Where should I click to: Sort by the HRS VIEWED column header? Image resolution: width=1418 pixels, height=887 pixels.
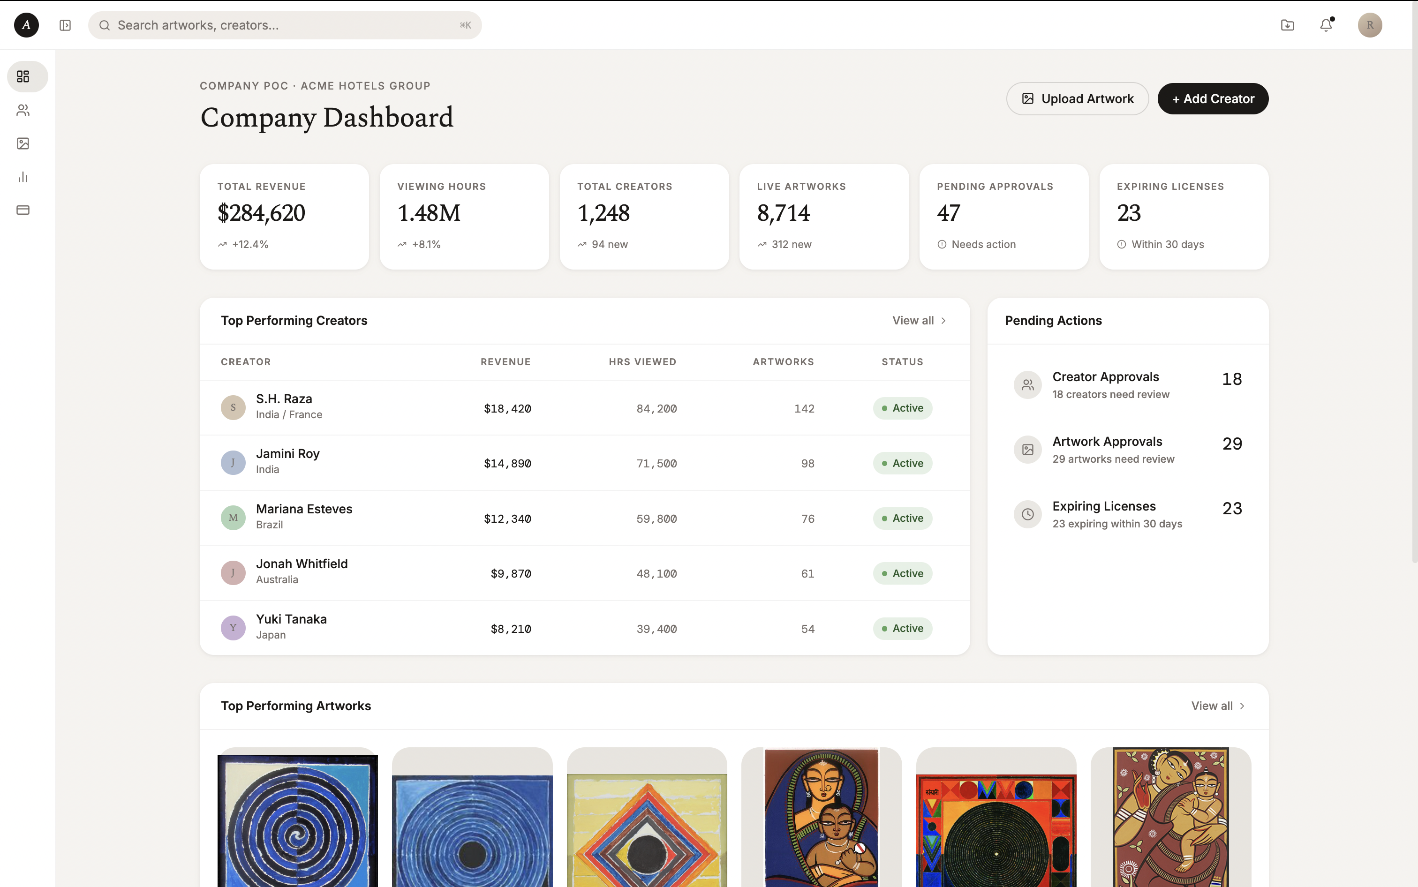click(x=642, y=362)
